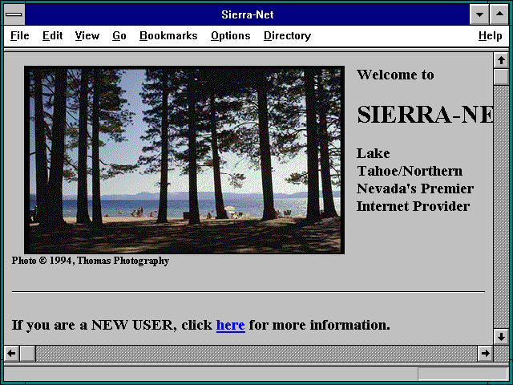The width and height of the screenshot is (513, 385).
Task: Open the Go menu
Action: click(119, 35)
